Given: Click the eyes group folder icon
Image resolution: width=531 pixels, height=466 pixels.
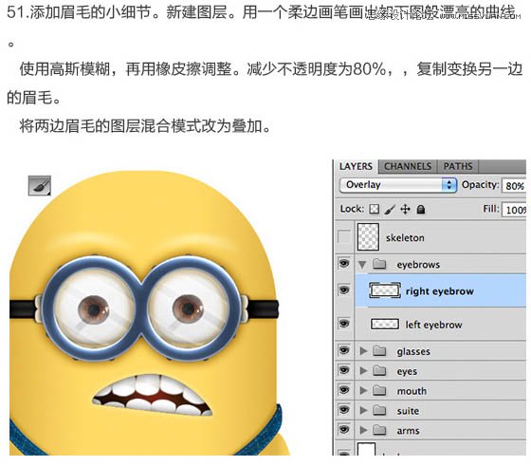Looking at the screenshot, I should click(379, 370).
